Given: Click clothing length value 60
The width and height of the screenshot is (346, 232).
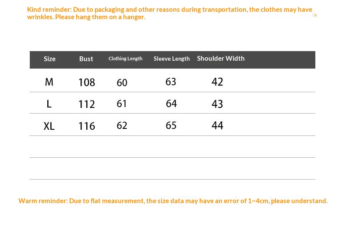Looking at the screenshot, I should click(122, 83).
